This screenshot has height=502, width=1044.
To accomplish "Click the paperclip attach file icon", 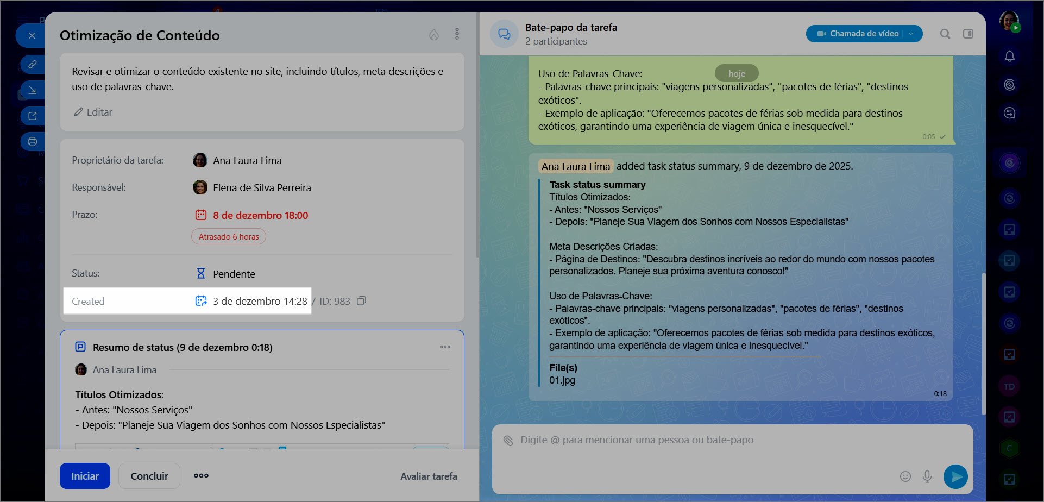I will click(x=508, y=441).
